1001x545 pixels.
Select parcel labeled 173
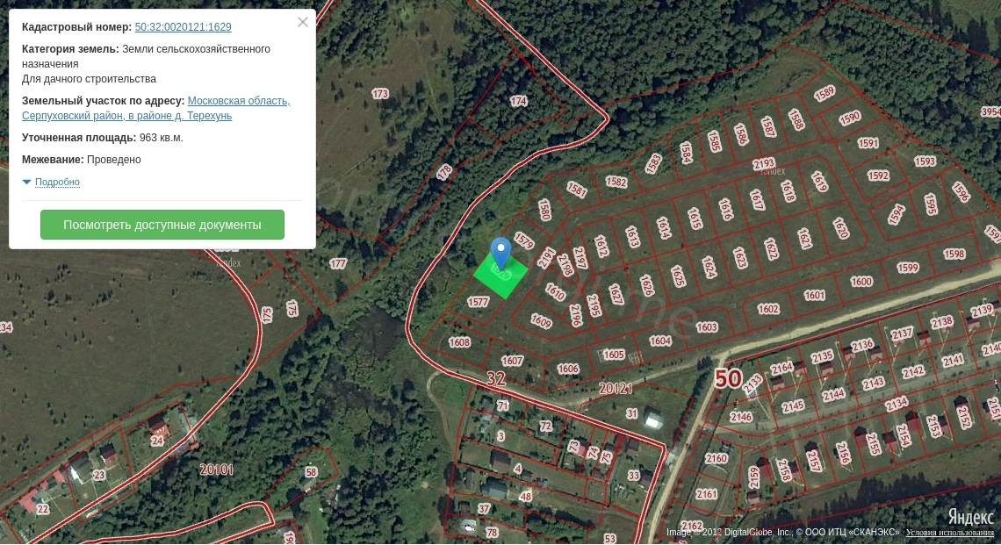click(x=380, y=93)
